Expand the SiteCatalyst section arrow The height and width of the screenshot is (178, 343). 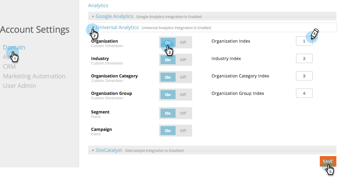(x=93, y=150)
